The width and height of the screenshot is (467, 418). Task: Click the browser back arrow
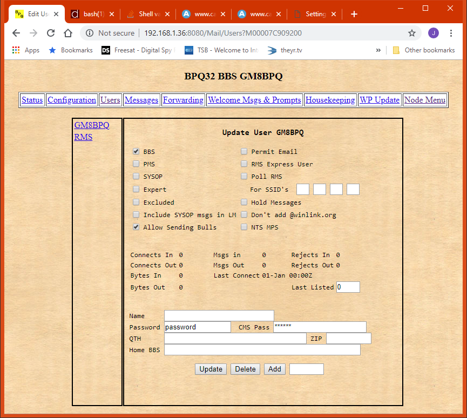(x=16, y=33)
